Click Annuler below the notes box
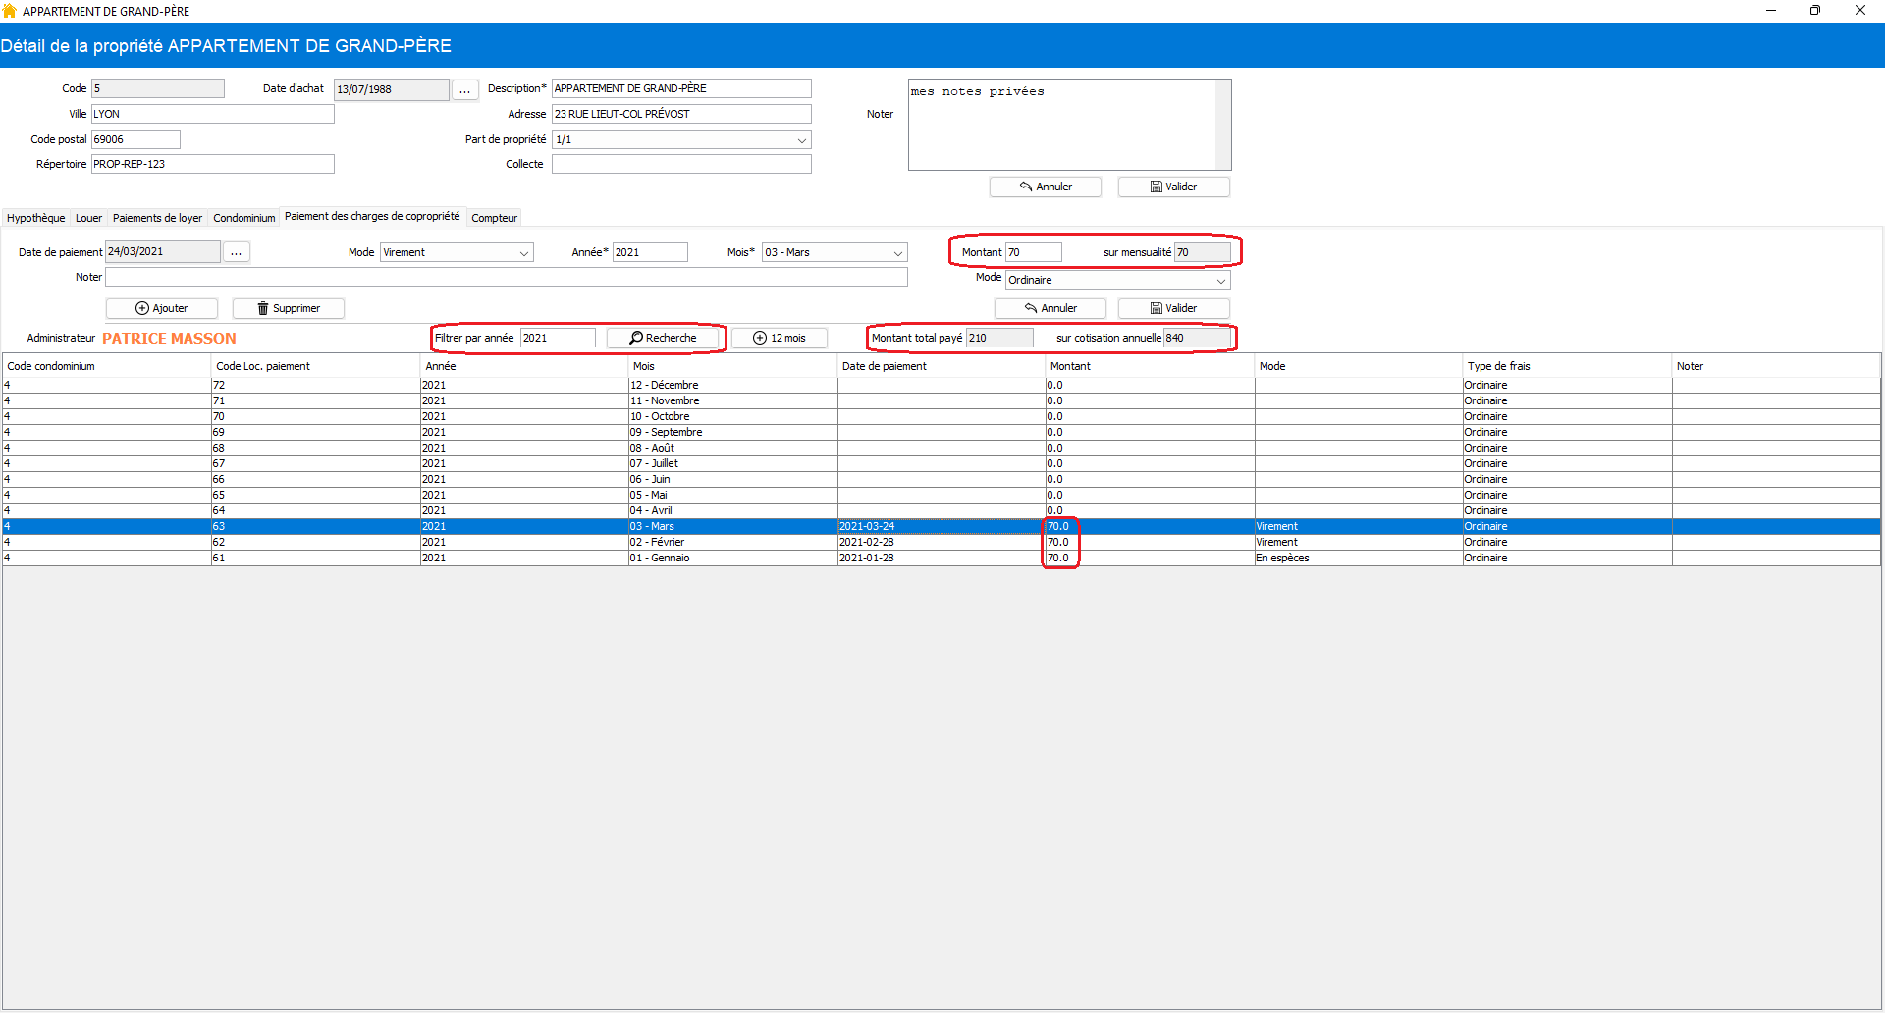The height and width of the screenshot is (1013, 1885). 1046,187
